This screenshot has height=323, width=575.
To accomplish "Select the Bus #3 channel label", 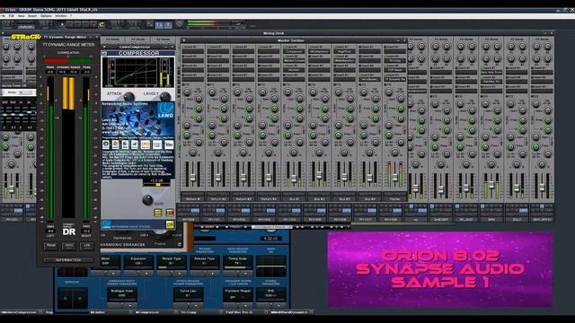I will click(344, 199).
